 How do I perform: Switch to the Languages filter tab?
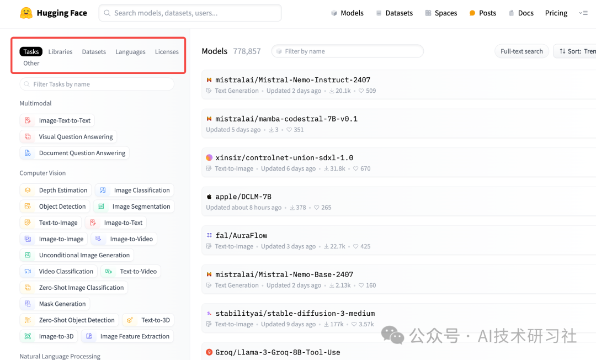pyautogui.click(x=130, y=52)
